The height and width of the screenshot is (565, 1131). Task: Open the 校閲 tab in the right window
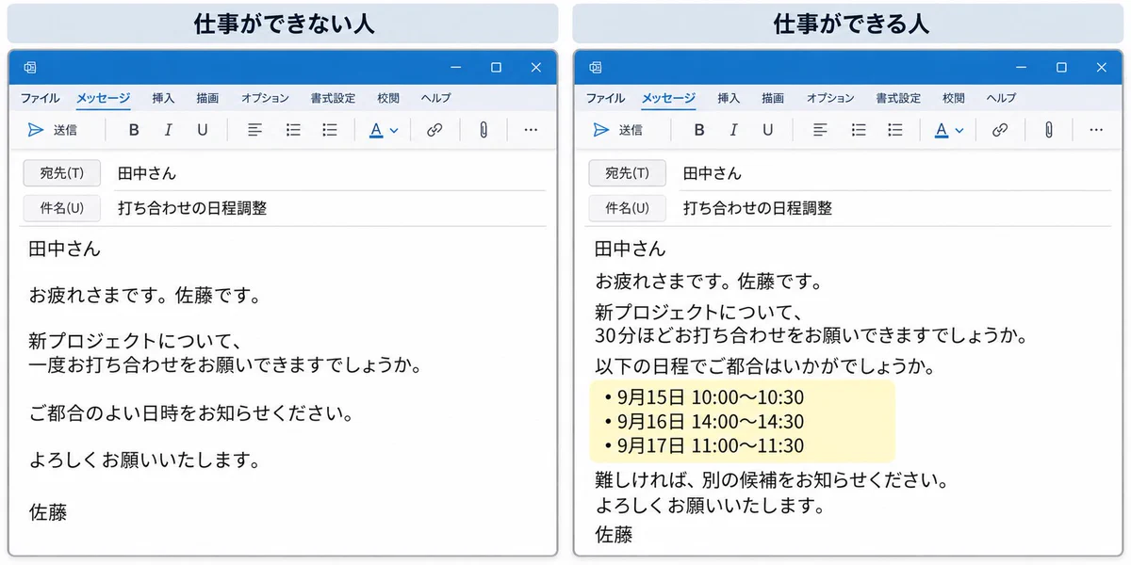[954, 98]
